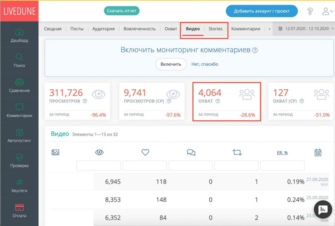Viewport: 335px width, 226px height.
Task: Open the Сравнение comparison tool
Action: [19, 85]
